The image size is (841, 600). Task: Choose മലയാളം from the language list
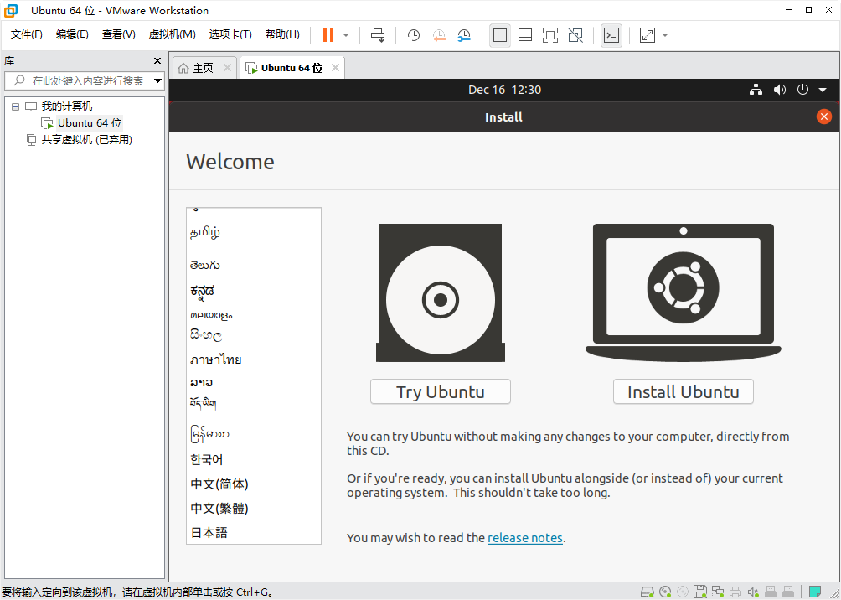[211, 316]
